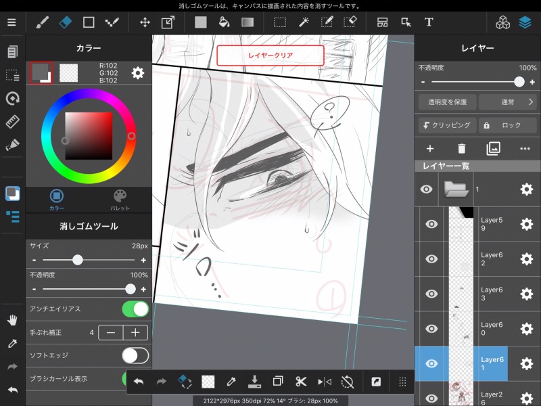Select the Magic Wand tool

click(x=304, y=22)
